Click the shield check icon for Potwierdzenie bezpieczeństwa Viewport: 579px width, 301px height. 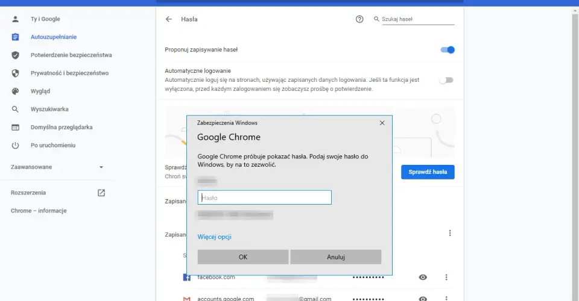(x=15, y=55)
